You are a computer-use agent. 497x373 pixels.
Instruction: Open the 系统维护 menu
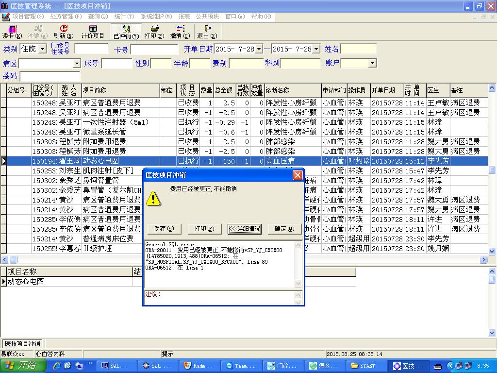click(x=157, y=17)
